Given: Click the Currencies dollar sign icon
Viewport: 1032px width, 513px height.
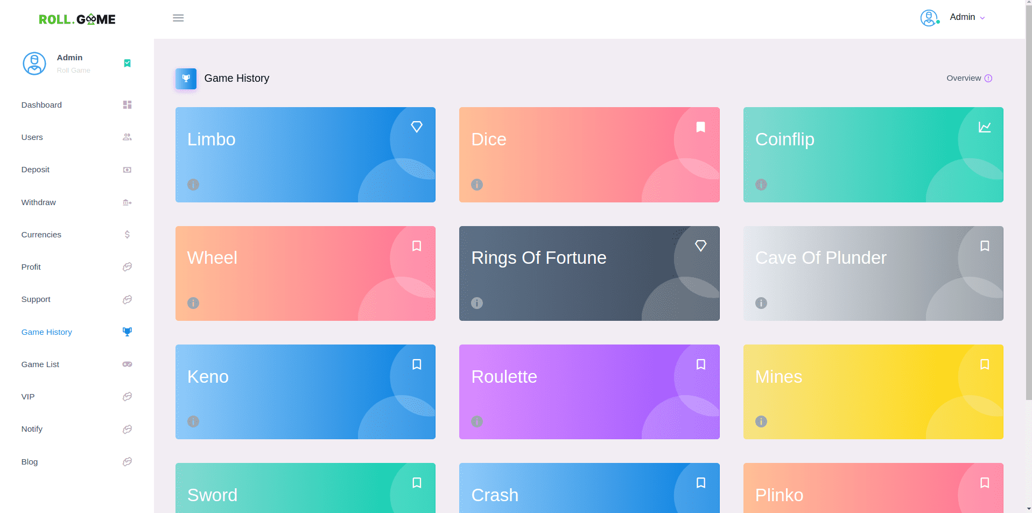Looking at the screenshot, I should pyautogui.click(x=127, y=235).
